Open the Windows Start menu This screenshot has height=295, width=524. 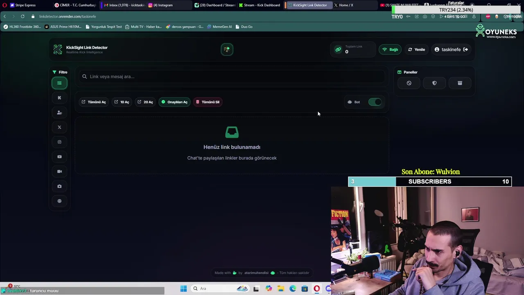coord(183,289)
